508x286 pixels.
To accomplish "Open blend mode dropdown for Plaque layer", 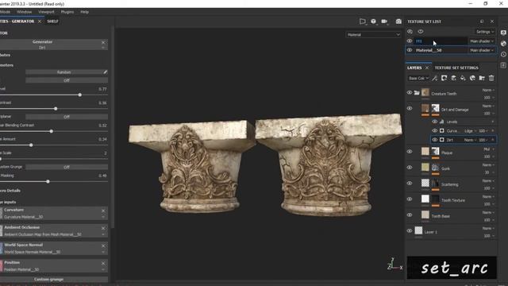I will 488,149.
